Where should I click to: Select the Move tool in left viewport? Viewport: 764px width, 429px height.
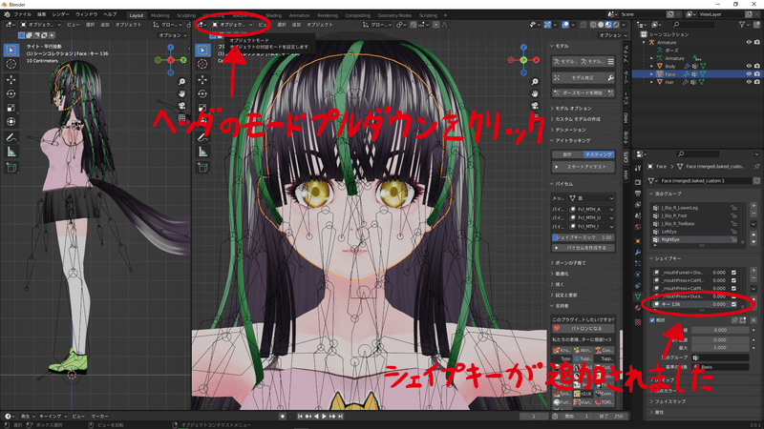(x=11, y=80)
